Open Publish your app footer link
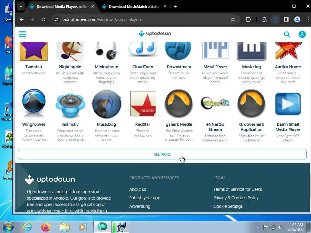 [x=145, y=198]
